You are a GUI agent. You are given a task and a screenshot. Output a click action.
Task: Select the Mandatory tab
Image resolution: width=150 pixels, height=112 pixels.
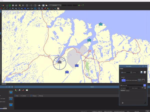tap(123, 91)
